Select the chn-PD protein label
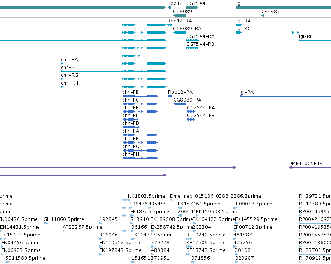This screenshot has height=264, width=331. pyautogui.click(x=131, y=123)
